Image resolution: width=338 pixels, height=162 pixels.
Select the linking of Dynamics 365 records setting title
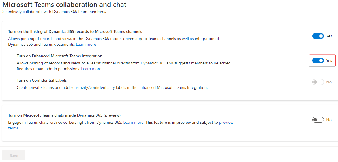(x=75, y=31)
